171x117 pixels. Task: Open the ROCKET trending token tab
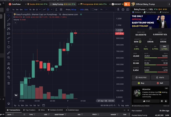tap(116, 4)
